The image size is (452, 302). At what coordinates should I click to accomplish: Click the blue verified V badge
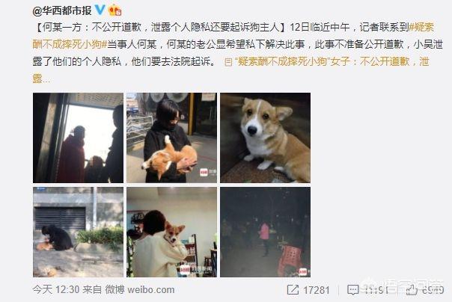click(100, 10)
